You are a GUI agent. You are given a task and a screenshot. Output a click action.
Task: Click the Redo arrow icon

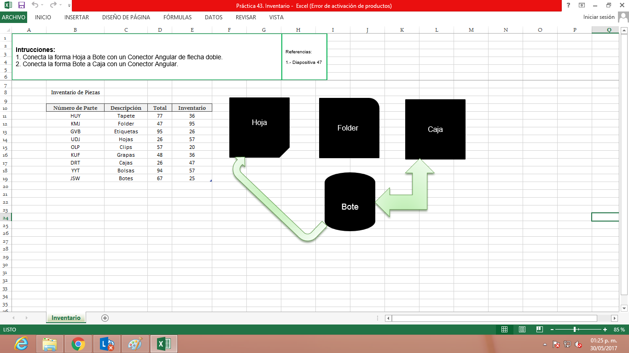tap(53, 6)
